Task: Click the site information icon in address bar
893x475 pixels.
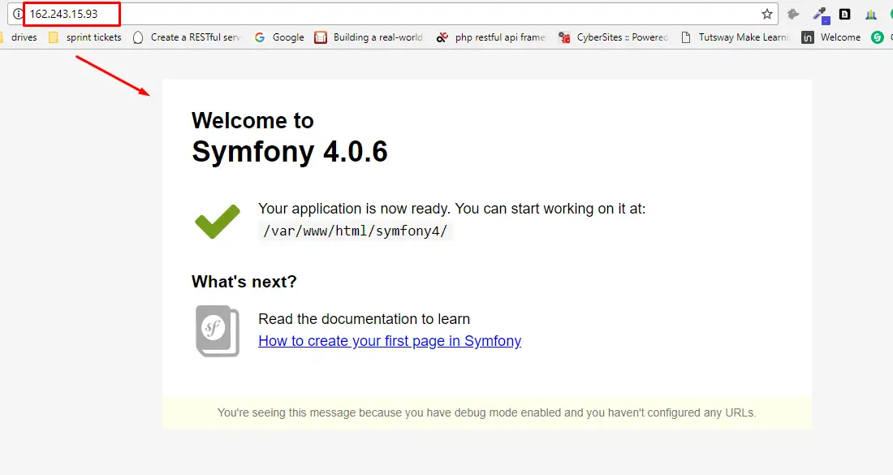Action: (18, 14)
